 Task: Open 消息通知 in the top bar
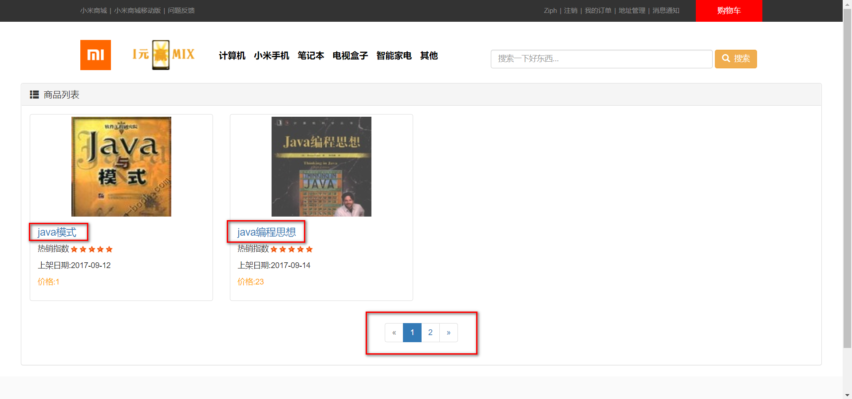pyautogui.click(x=666, y=11)
